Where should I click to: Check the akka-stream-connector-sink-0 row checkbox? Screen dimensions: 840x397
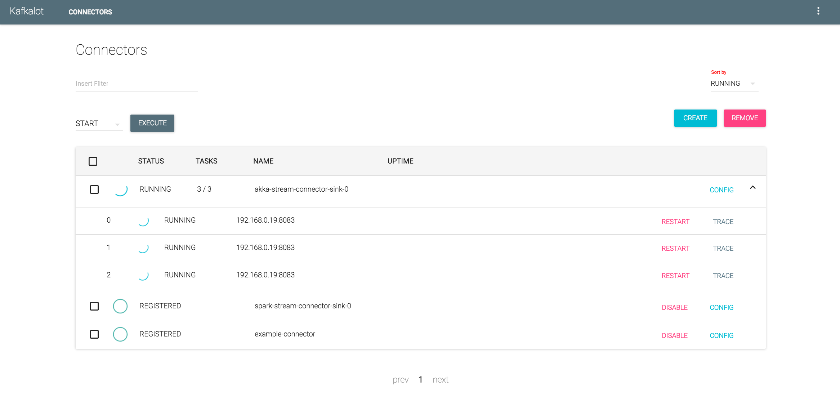click(x=94, y=189)
